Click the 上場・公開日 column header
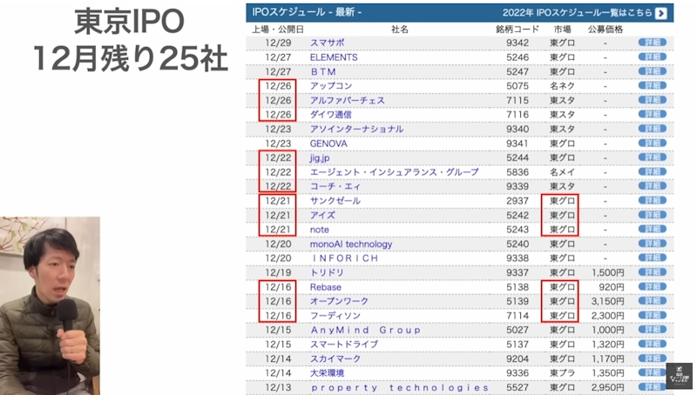This screenshot has height=395, width=697. pos(278,30)
